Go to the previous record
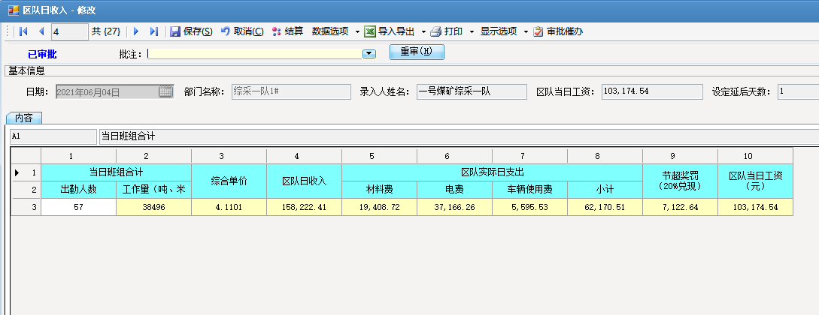 click(42, 31)
